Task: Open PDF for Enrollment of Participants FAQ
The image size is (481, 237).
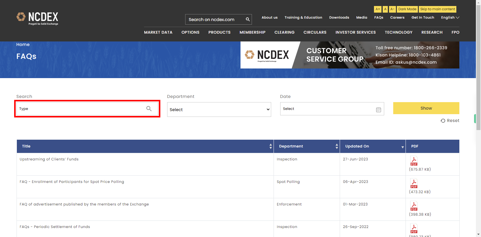Action: point(414,184)
